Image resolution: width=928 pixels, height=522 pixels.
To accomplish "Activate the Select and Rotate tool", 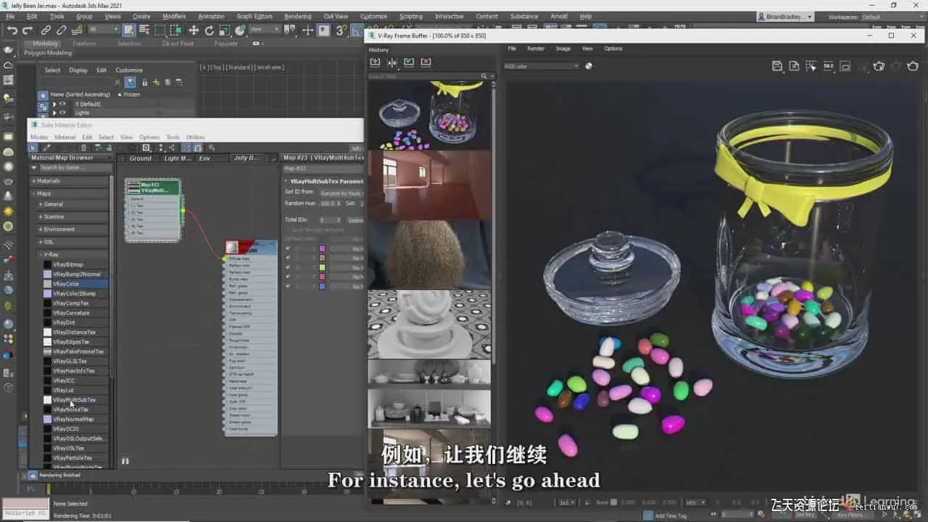I will [210, 30].
